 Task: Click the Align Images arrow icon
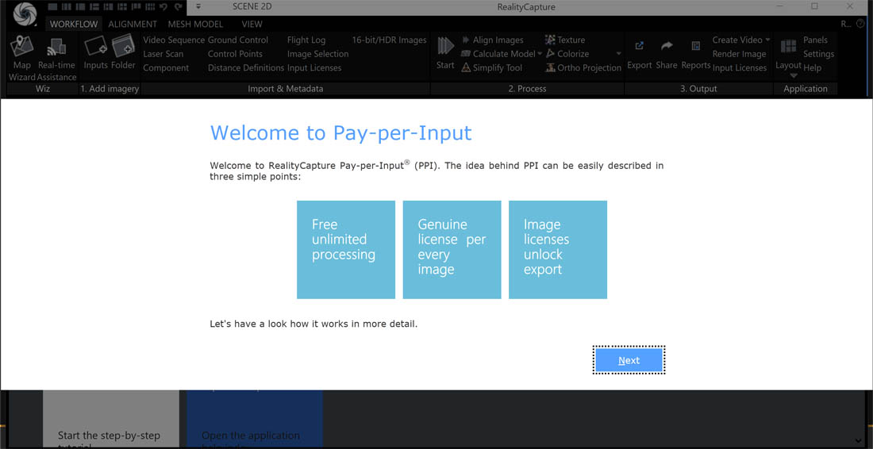pyautogui.click(x=466, y=40)
